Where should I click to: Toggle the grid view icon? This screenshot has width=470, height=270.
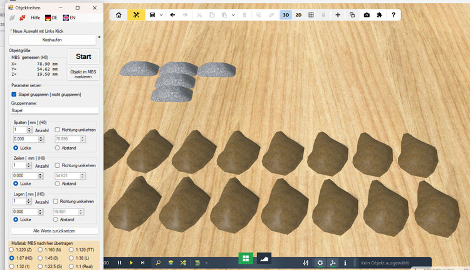[311, 15]
